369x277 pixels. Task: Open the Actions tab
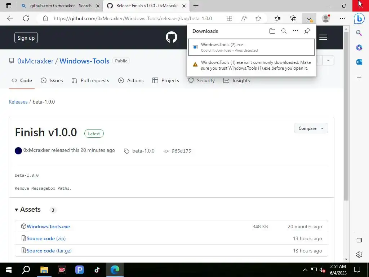(x=131, y=80)
